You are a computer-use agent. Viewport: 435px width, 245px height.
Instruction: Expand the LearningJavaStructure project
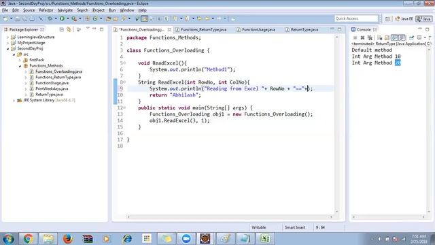[x=7, y=37]
